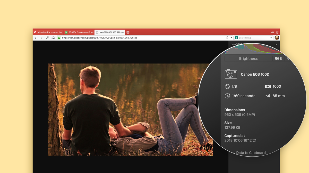This screenshot has height=173, width=309.
Task: Click the Bing search engine icon
Action: tap(236, 38)
